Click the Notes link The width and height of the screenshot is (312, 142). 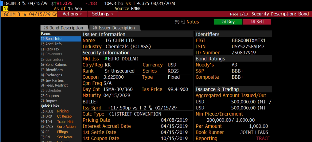[193, 22]
